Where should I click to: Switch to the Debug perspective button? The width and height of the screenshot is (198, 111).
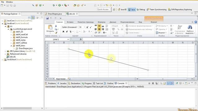pos(141,10)
